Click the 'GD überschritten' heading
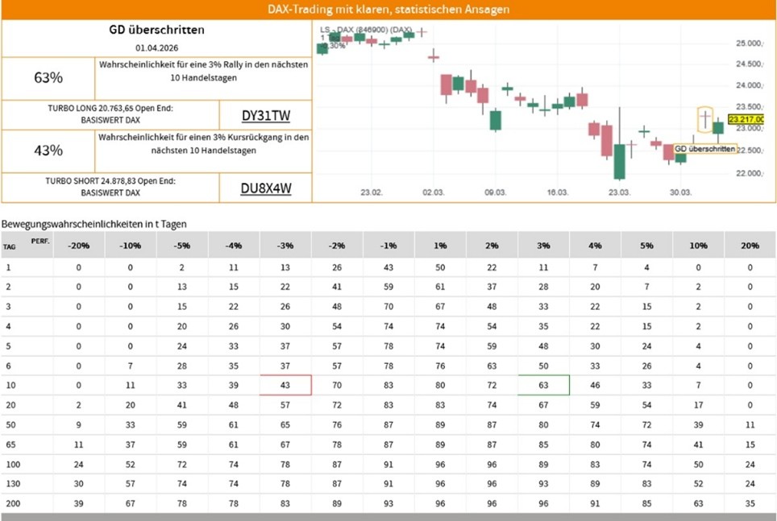This screenshot has height=521, width=777. tap(156, 30)
